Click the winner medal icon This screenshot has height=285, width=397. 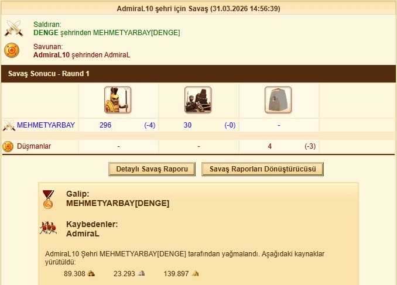point(48,200)
